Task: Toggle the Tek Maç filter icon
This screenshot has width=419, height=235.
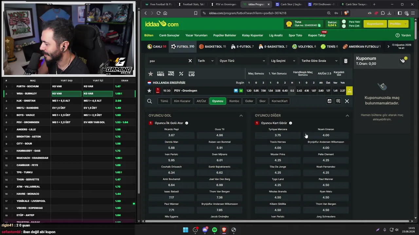Action: pos(171,74)
